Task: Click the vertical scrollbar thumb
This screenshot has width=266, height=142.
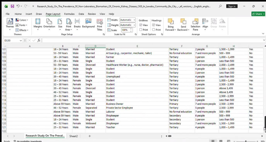Action: [x=265, y=123]
